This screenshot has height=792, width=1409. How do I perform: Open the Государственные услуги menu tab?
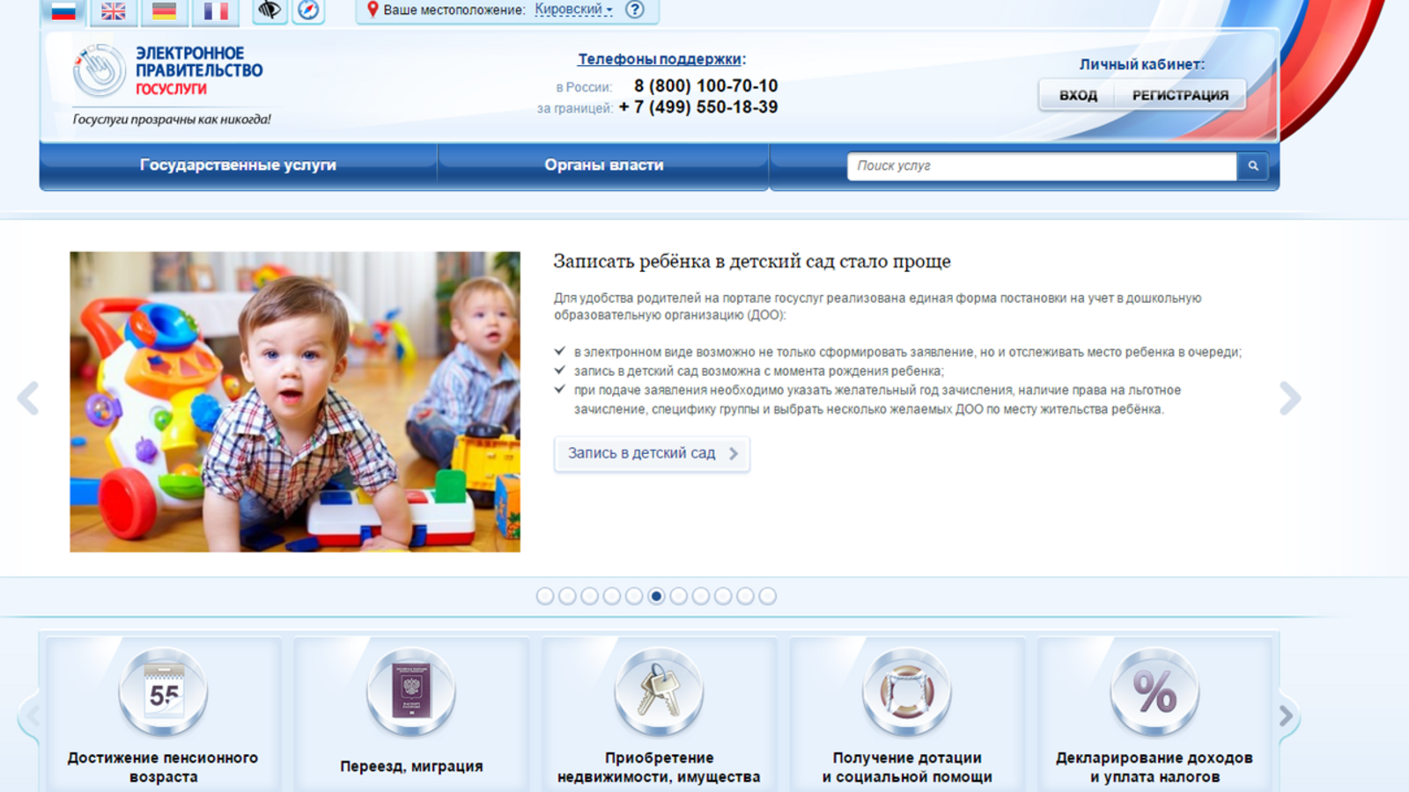point(238,165)
